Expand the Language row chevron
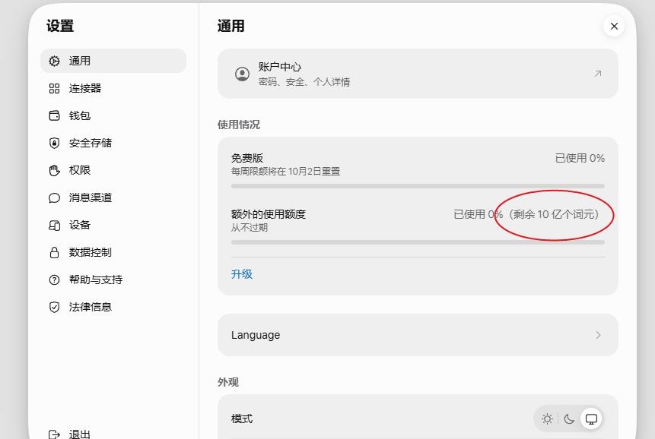Viewport: 655px width, 439px height. 598,335
